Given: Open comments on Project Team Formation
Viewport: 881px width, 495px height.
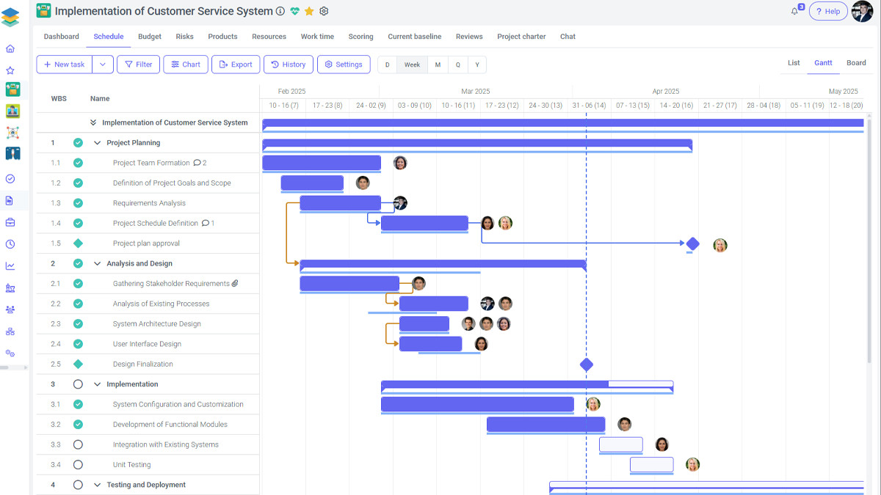Looking at the screenshot, I should pos(199,163).
